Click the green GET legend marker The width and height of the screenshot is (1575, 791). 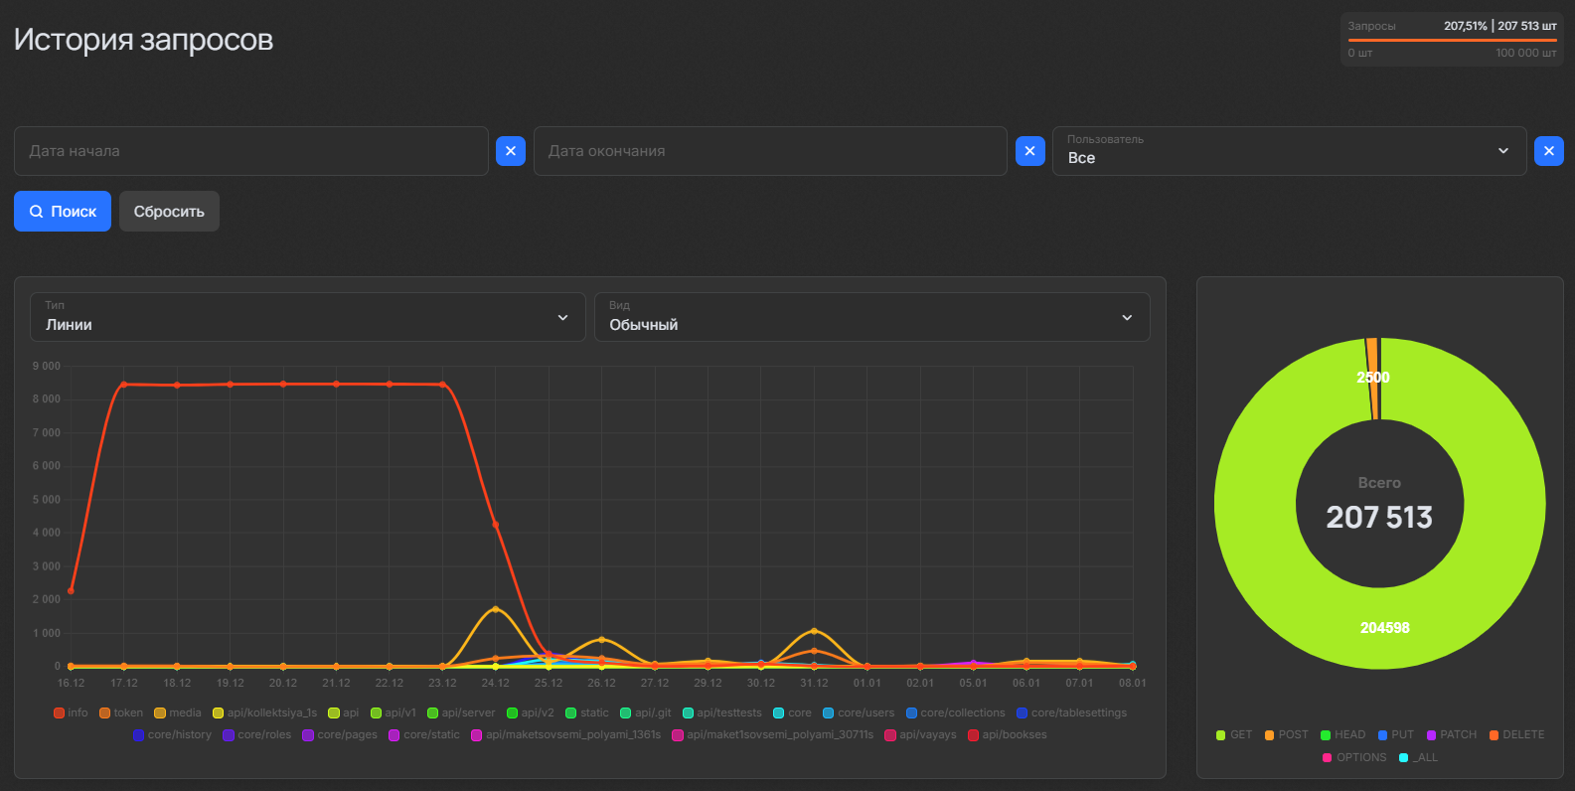[1221, 735]
